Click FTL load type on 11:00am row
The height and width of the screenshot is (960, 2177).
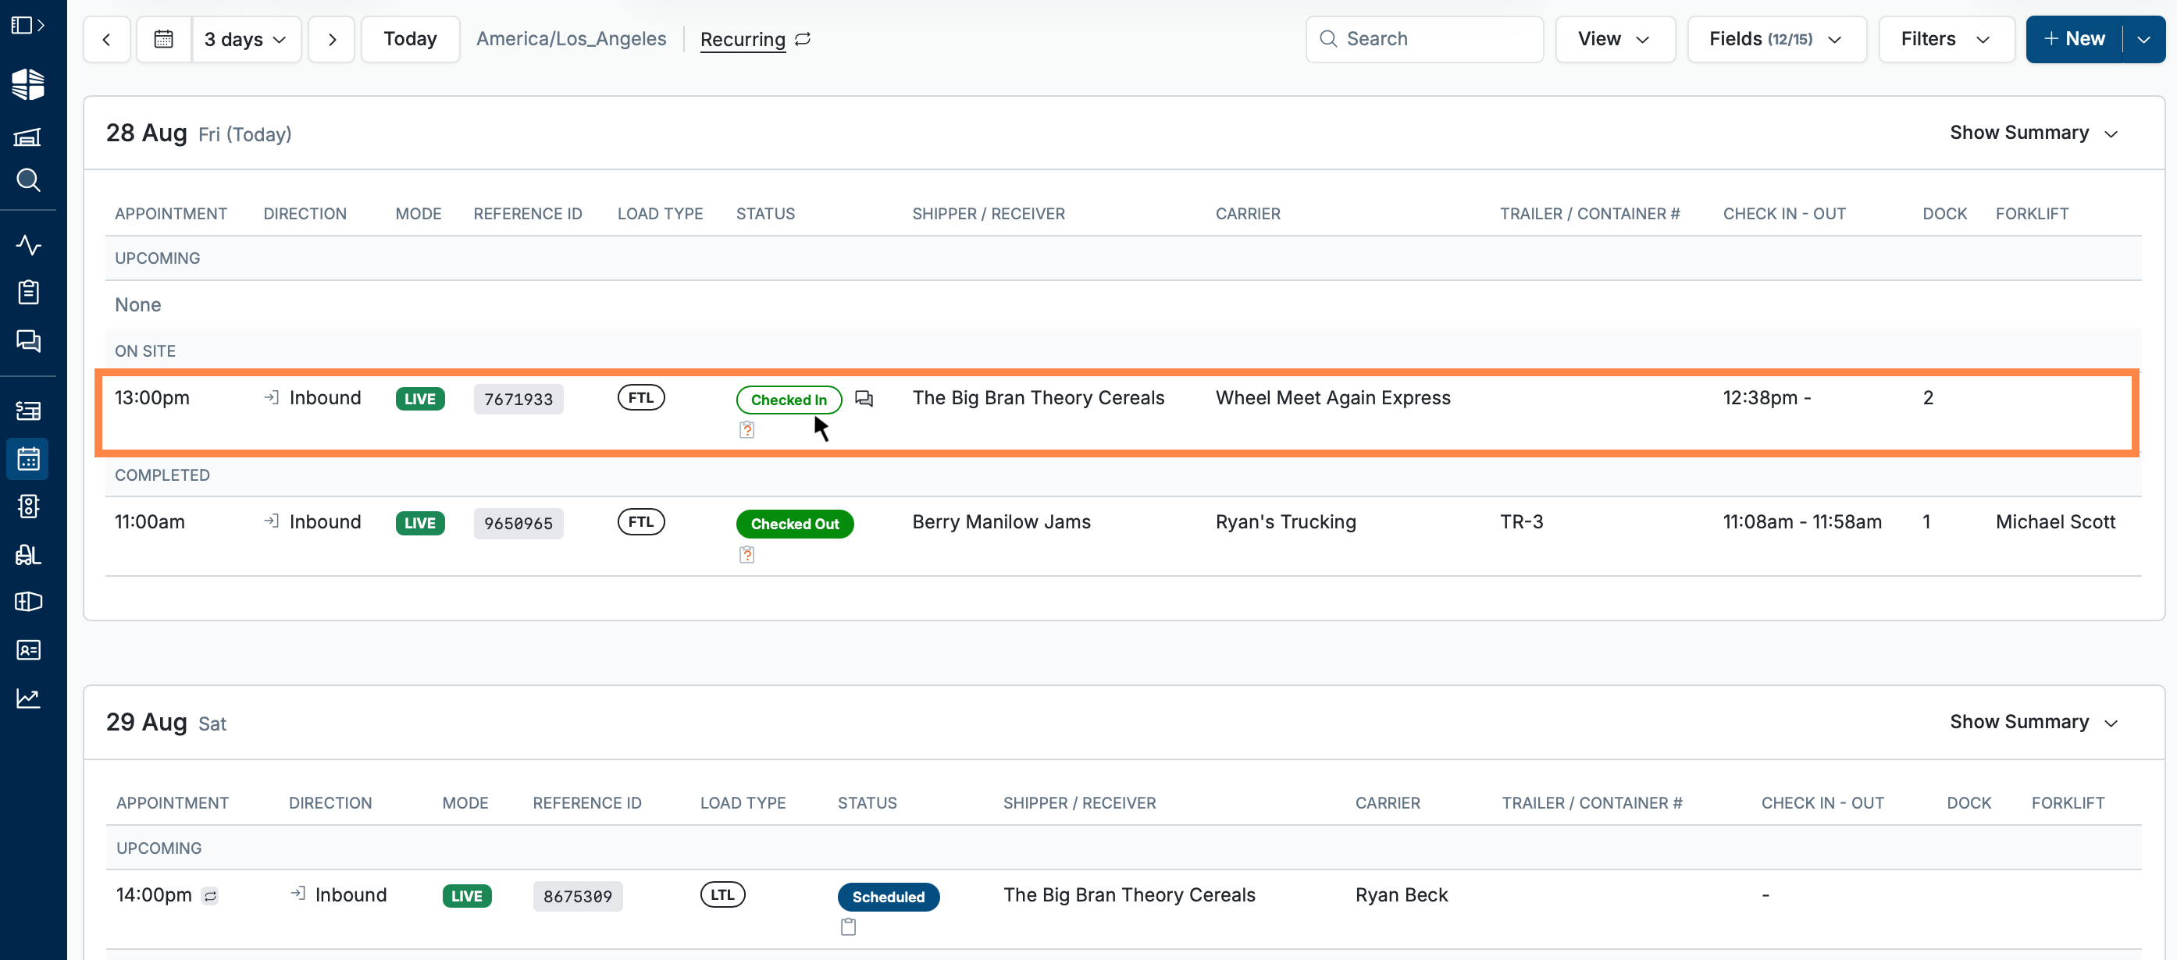pos(640,521)
